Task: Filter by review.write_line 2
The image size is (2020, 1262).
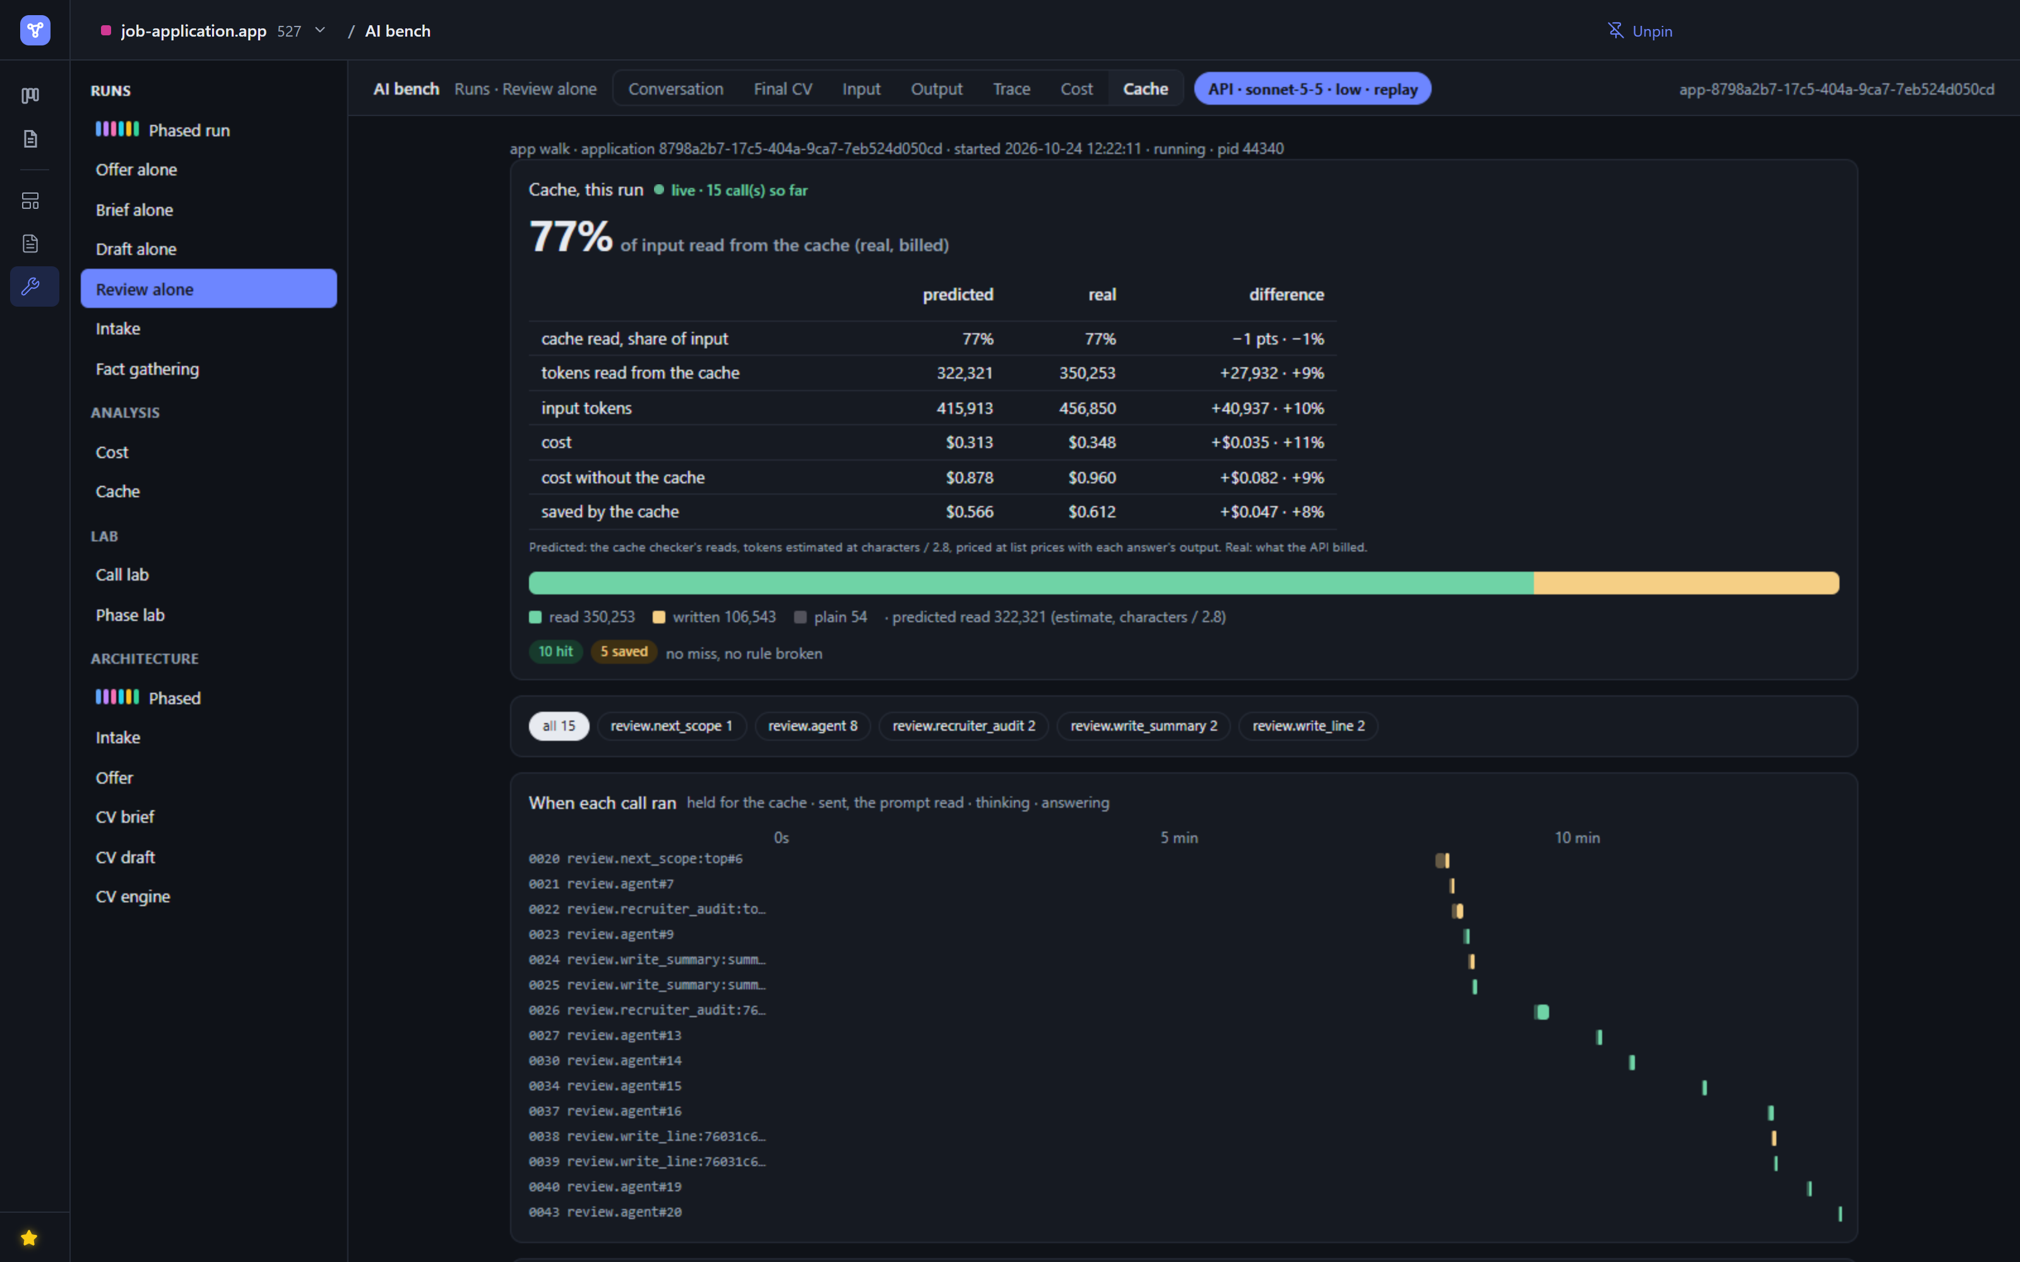Action: point(1308,726)
